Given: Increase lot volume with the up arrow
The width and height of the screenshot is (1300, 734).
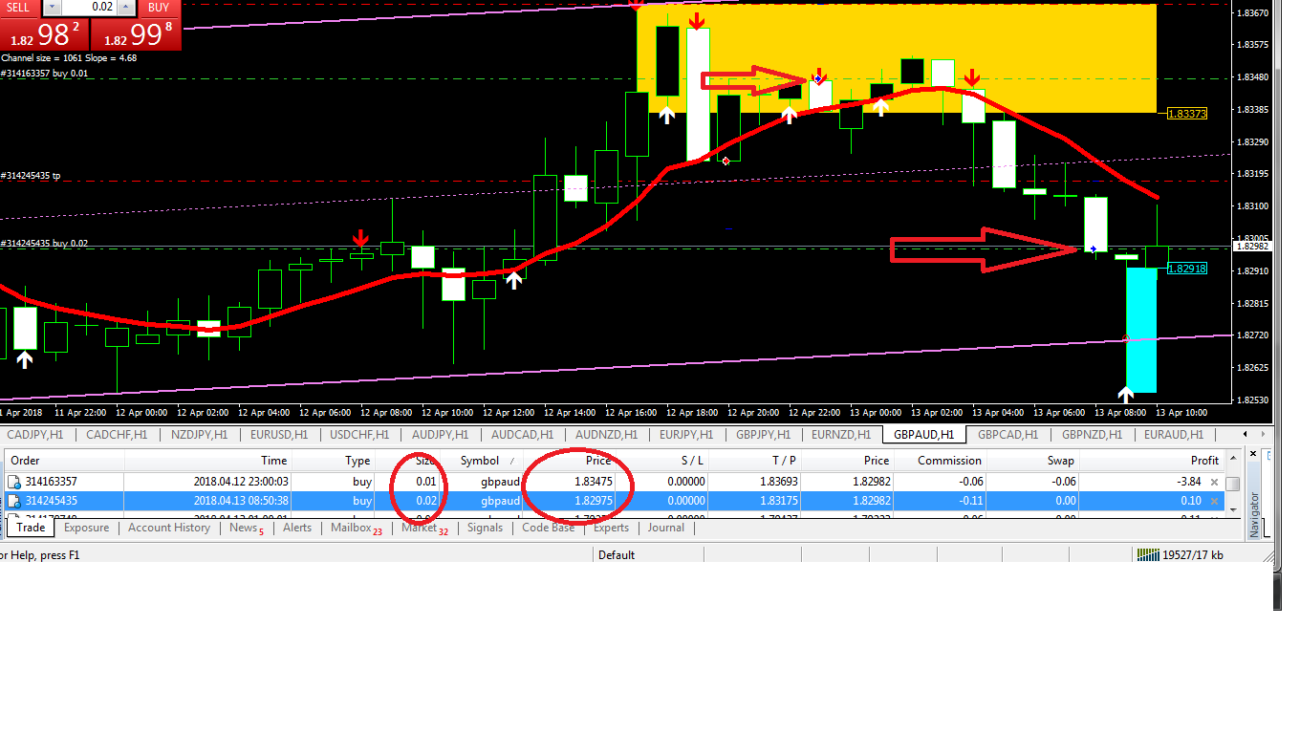Looking at the screenshot, I should [126, 8].
